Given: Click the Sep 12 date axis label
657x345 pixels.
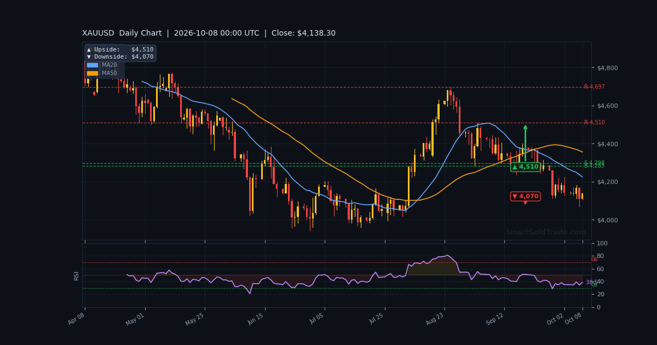Looking at the screenshot, I should click(495, 320).
